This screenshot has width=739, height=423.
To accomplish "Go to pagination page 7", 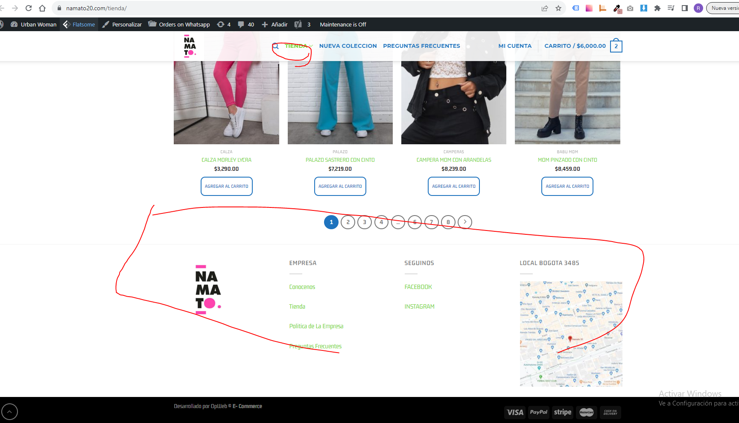I will [x=432, y=222].
